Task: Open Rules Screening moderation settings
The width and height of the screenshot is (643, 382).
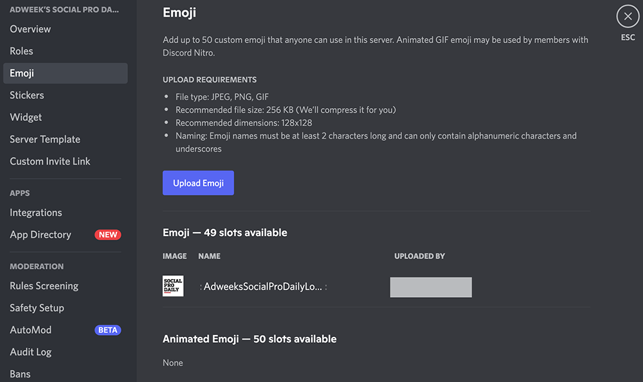Action: (x=44, y=286)
